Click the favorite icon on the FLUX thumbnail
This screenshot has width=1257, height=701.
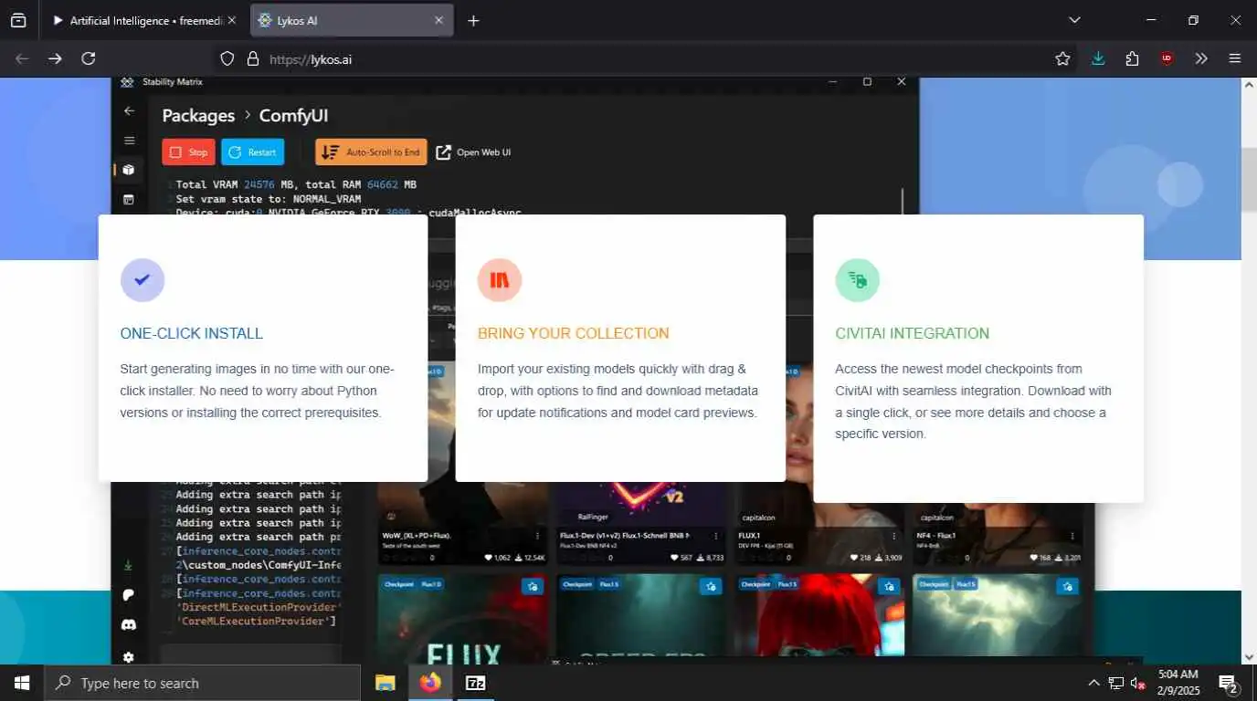pos(532,586)
